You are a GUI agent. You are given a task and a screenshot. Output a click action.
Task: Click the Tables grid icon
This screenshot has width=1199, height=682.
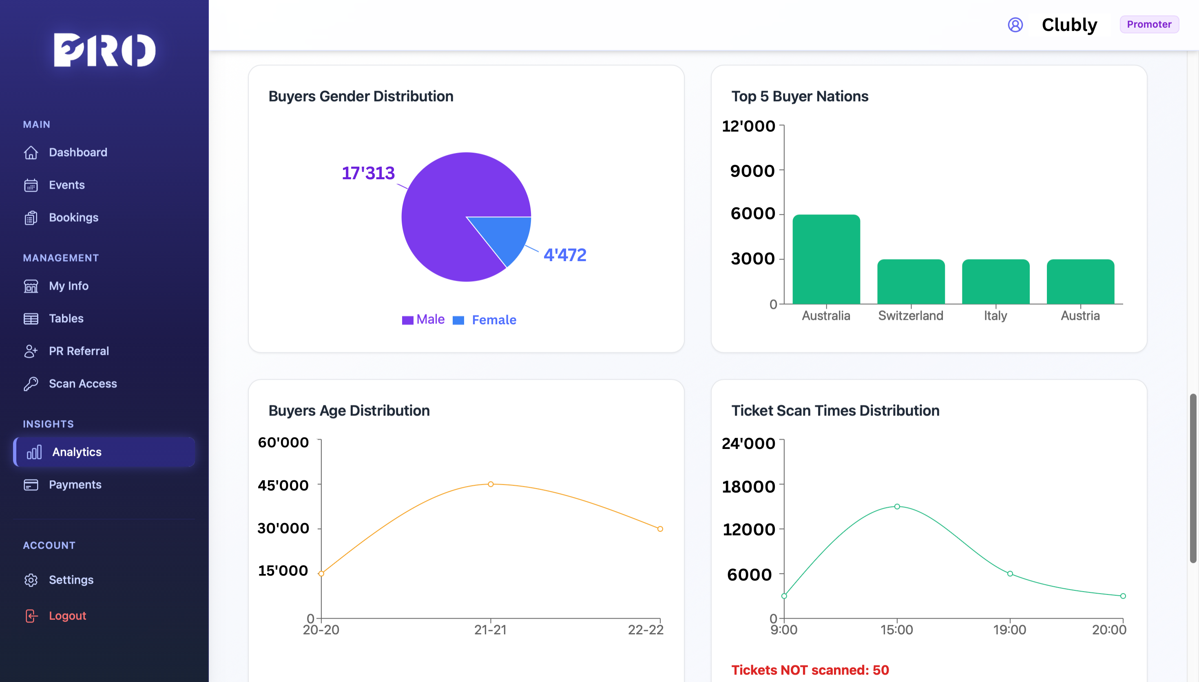pos(31,319)
